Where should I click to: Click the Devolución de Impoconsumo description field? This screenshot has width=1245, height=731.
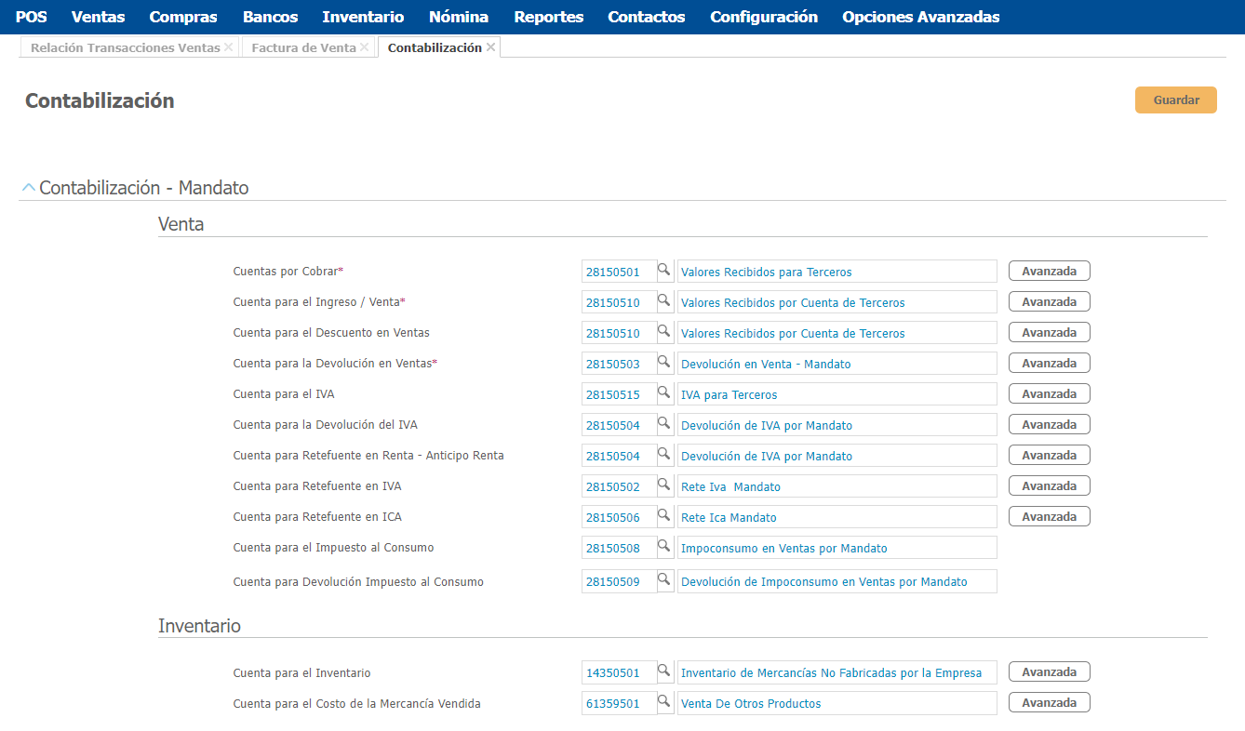tap(836, 581)
